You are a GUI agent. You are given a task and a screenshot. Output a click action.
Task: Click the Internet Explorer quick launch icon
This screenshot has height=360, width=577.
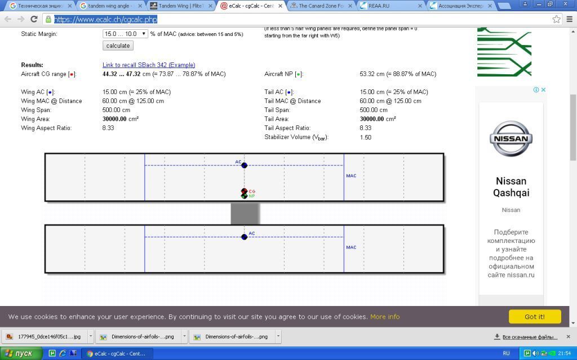coord(63,353)
